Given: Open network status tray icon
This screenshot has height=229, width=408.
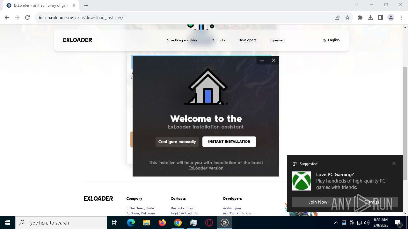Looking at the screenshot, I should [359, 223].
